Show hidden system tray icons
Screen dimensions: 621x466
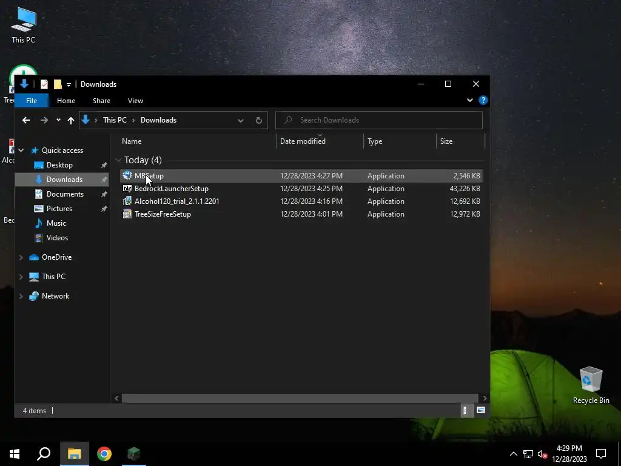513,454
